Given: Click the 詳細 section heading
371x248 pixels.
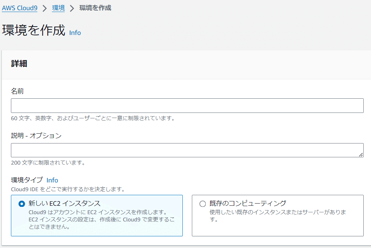Looking at the screenshot, I should click(x=19, y=63).
